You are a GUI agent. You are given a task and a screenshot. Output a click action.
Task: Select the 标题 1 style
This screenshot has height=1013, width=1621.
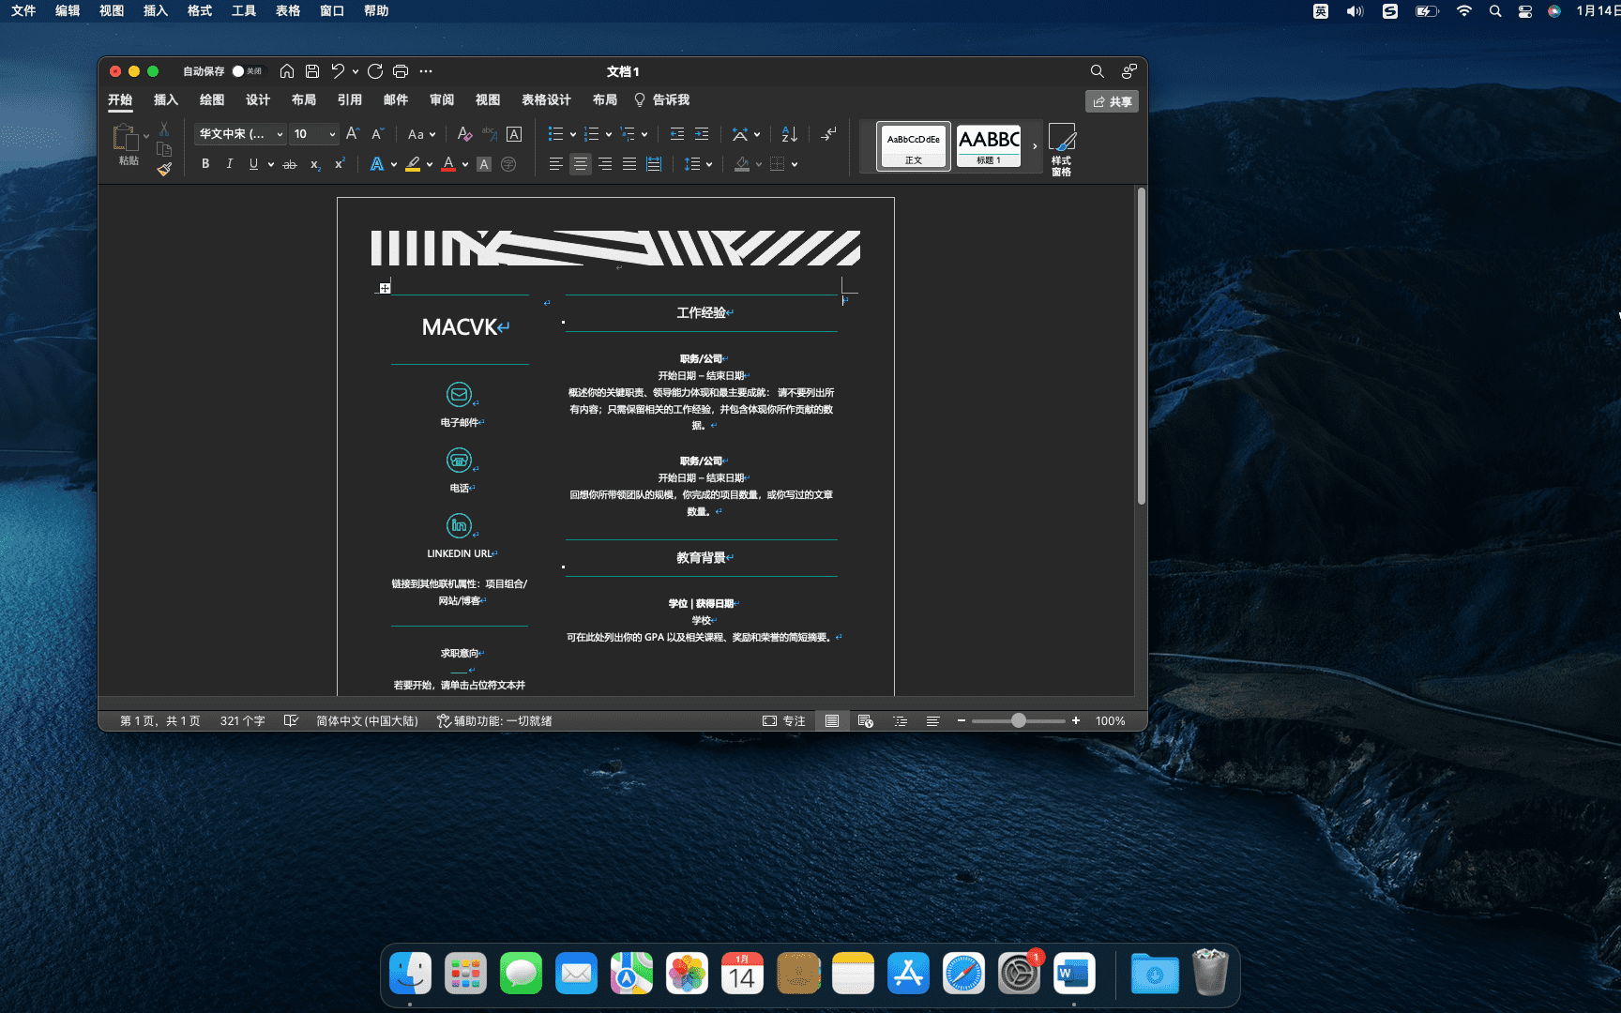point(989,146)
